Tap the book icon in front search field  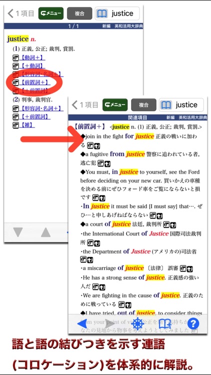[166, 105]
